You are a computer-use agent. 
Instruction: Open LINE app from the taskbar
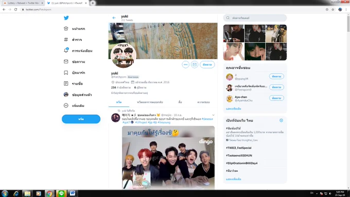[x=61, y=193]
